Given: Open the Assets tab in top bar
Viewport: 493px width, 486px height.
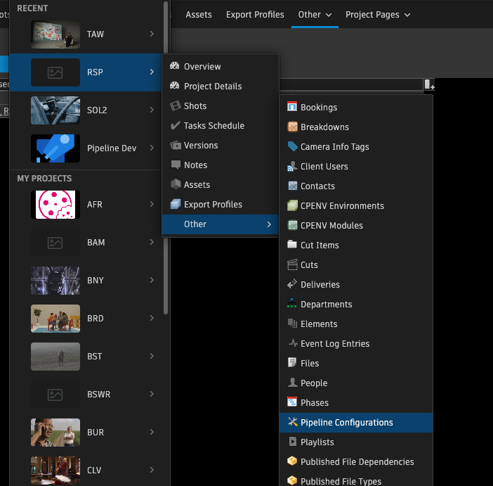Looking at the screenshot, I should coord(199,15).
